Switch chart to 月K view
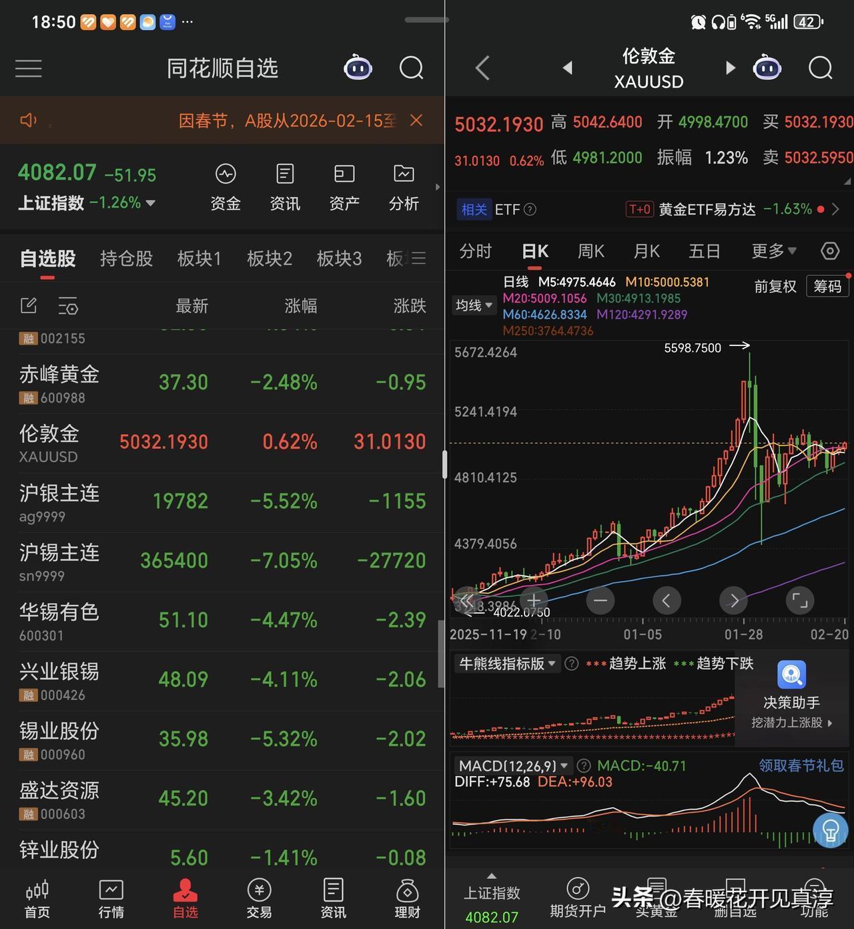854x929 pixels. click(x=647, y=252)
